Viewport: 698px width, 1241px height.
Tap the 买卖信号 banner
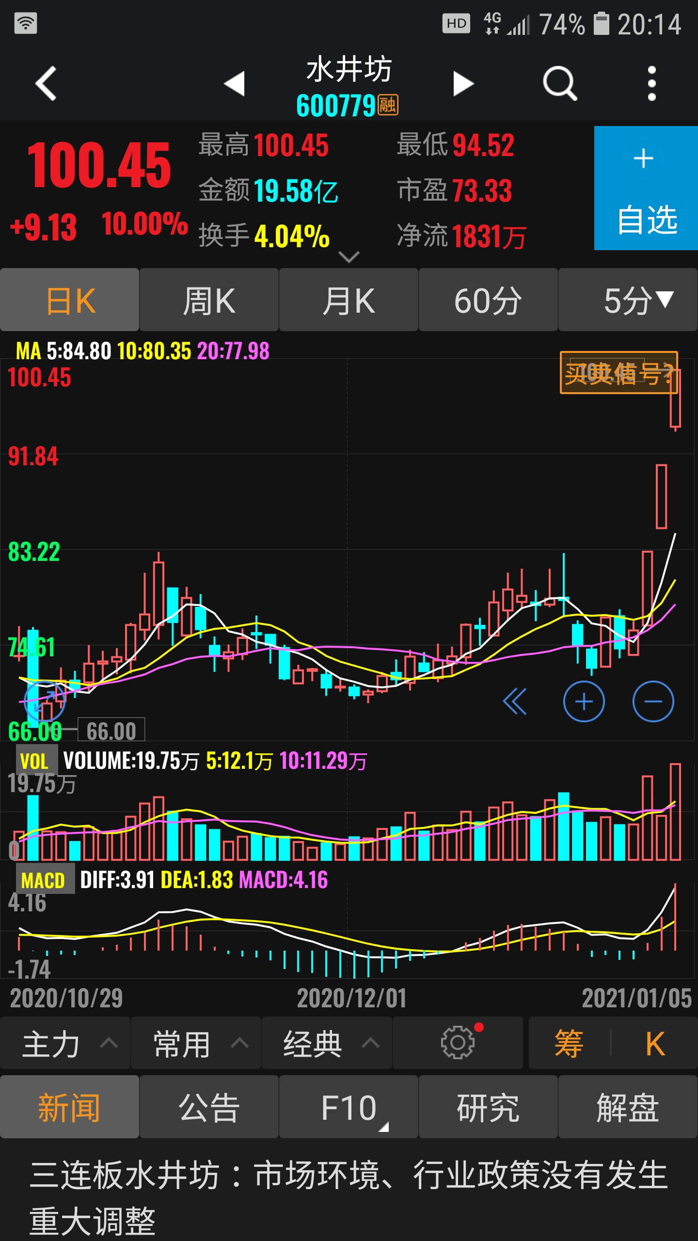point(619,372)
